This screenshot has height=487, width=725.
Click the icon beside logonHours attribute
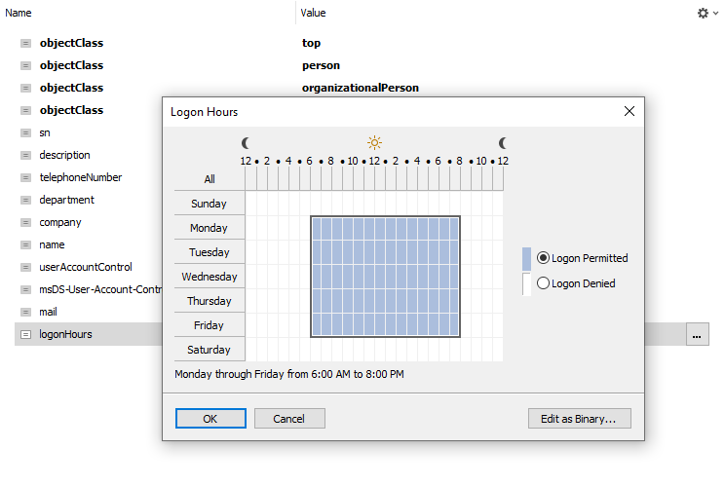[25, 334]
